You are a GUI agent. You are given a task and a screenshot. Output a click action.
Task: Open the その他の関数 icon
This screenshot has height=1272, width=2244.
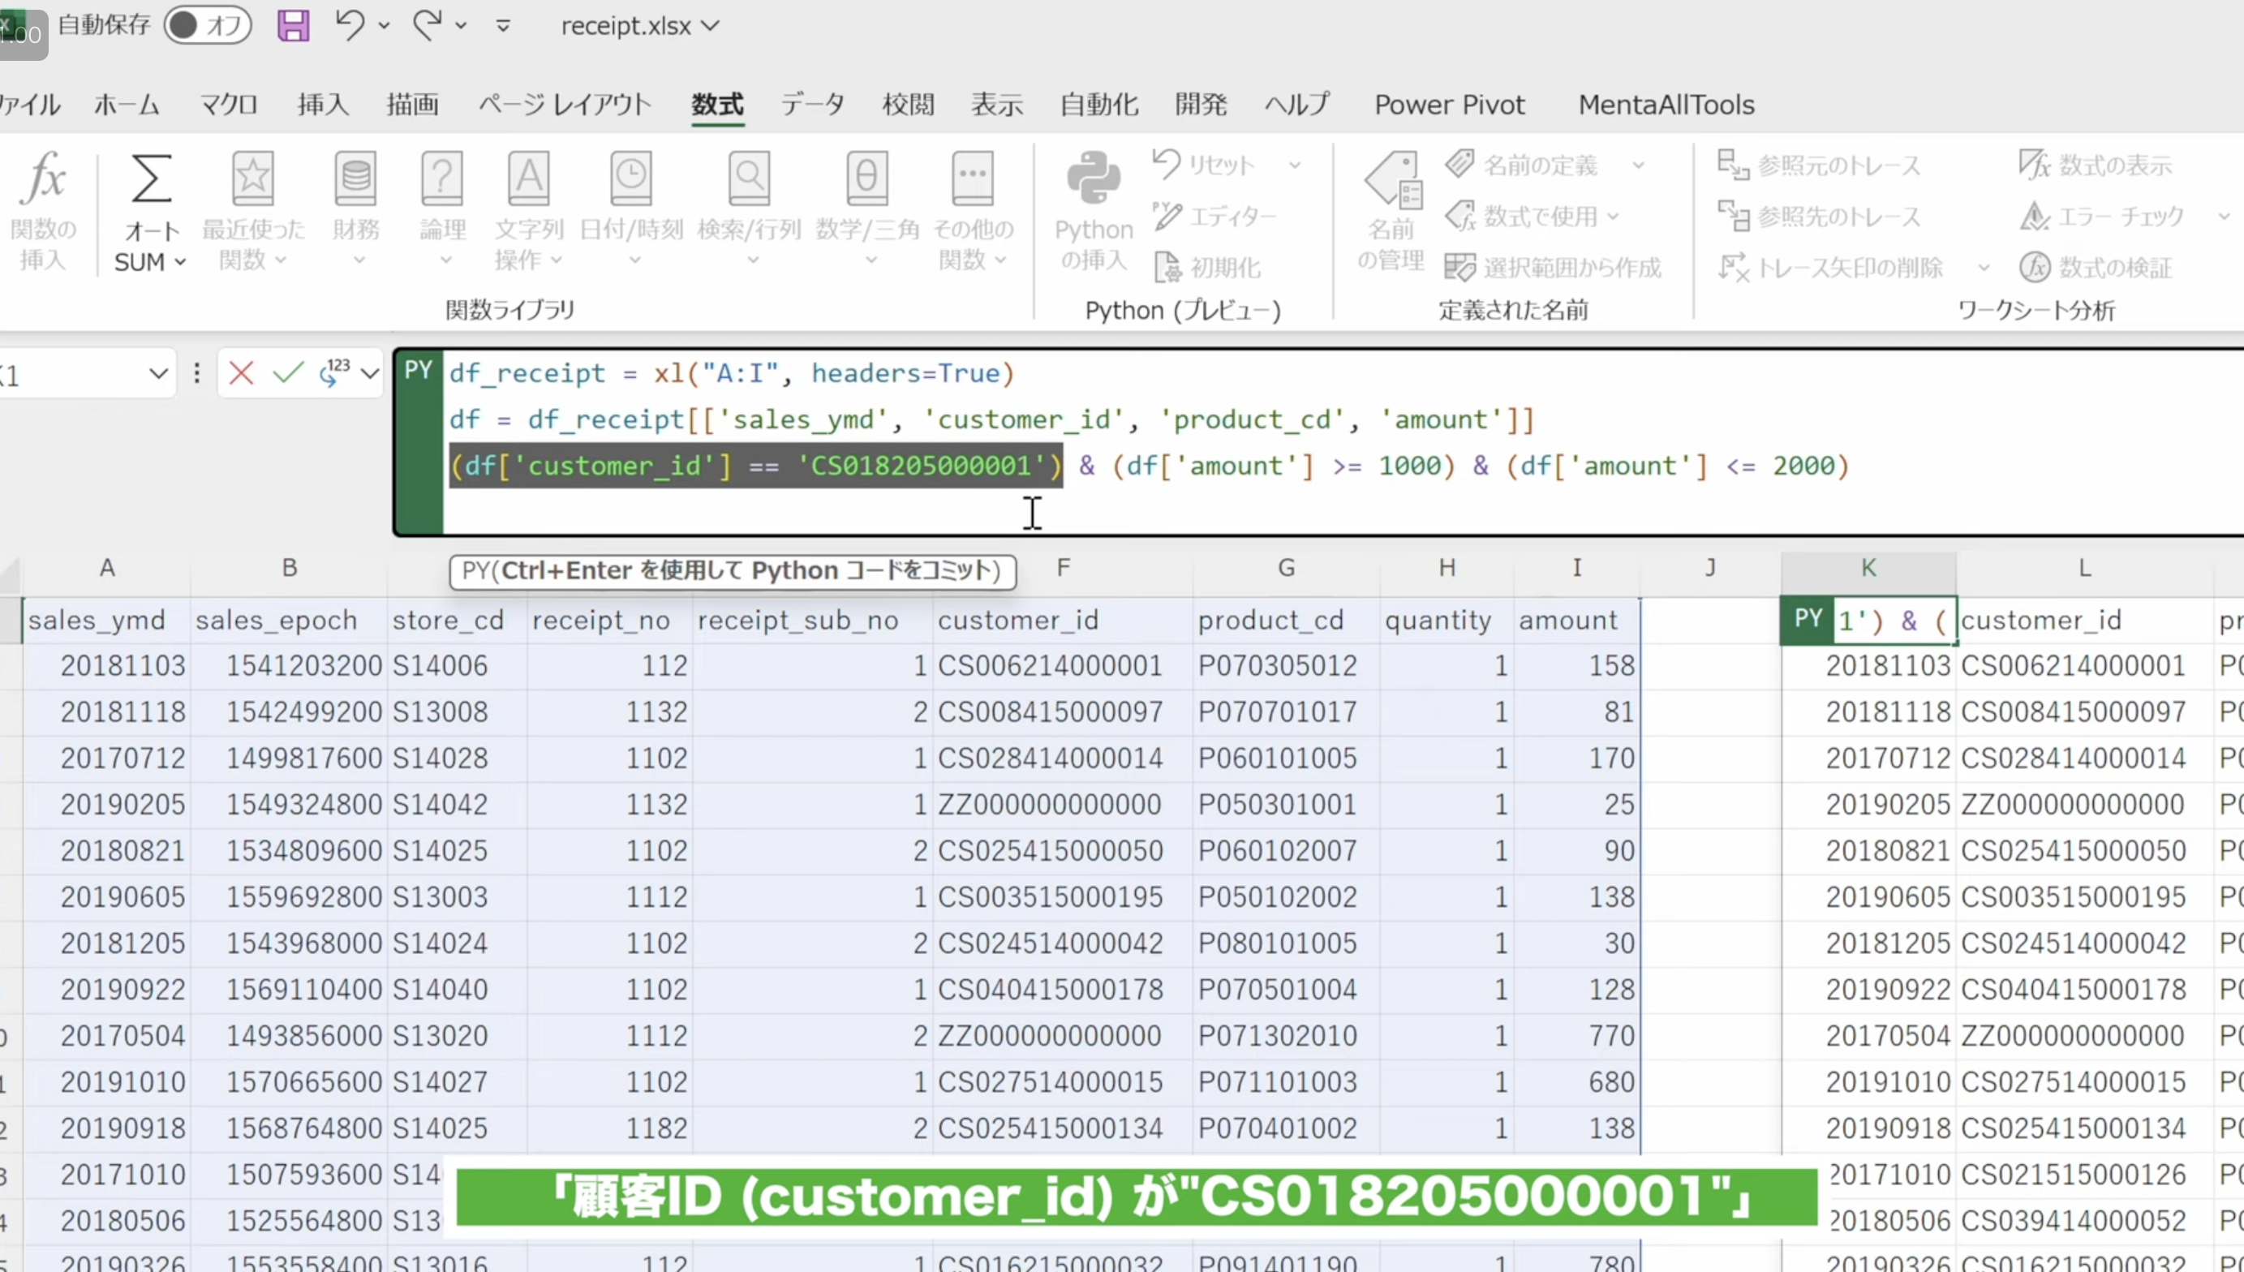tap(972, 178)
